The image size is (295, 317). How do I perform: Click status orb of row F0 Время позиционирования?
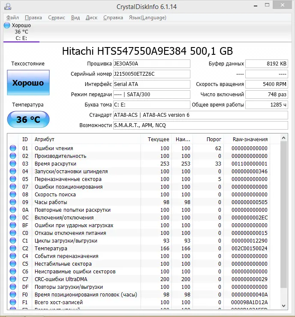click(13, 294)
